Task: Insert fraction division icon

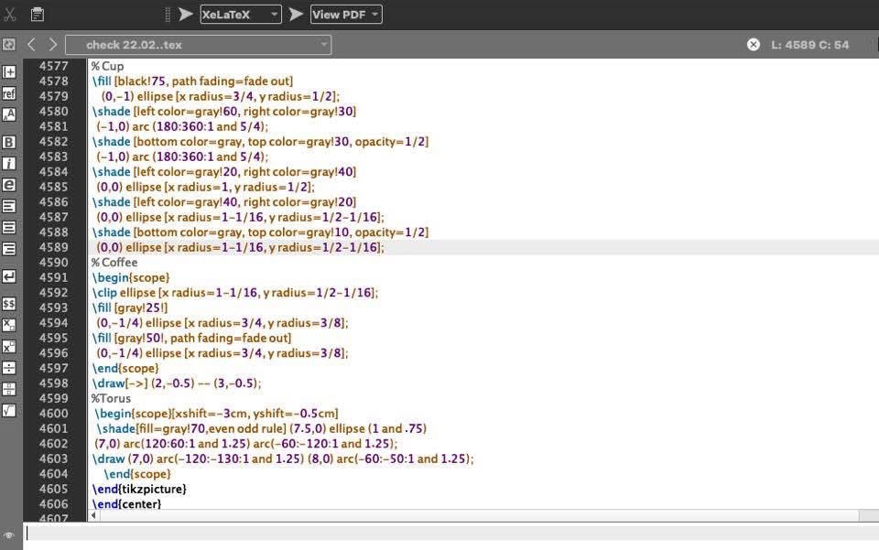Action: [9, 367]
